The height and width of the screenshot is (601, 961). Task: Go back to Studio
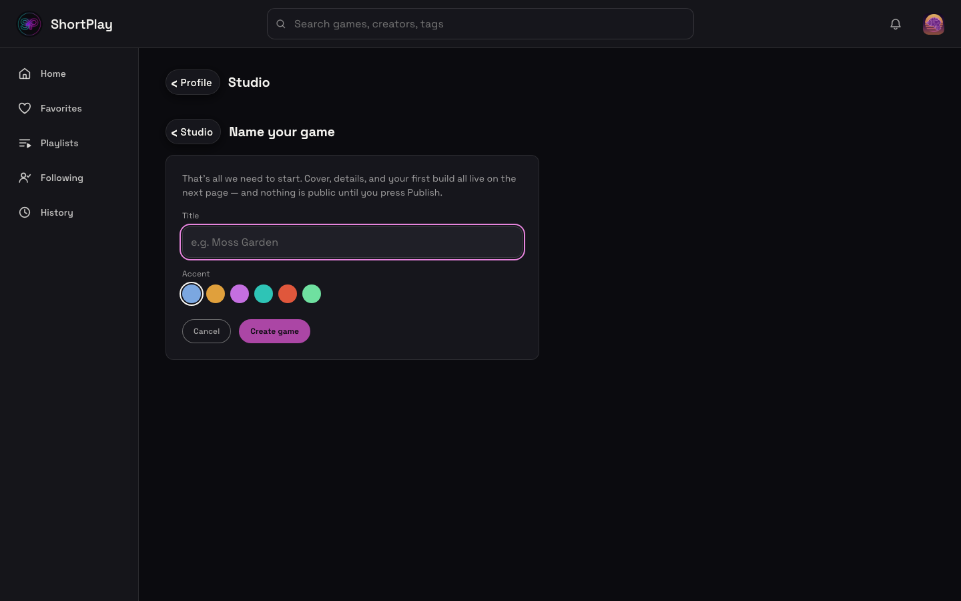click(x=193, y=132)
